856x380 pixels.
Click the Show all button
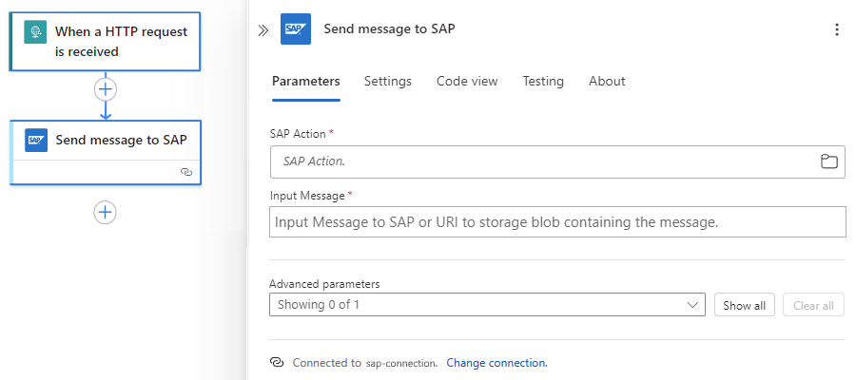tap(744, 305)
